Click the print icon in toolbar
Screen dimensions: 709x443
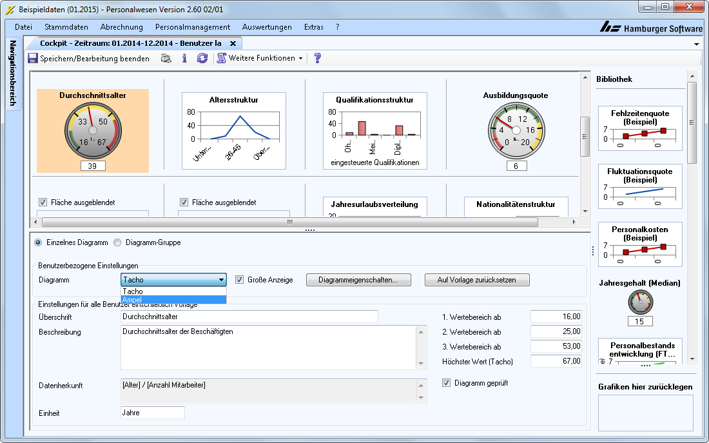coord(166,59)
